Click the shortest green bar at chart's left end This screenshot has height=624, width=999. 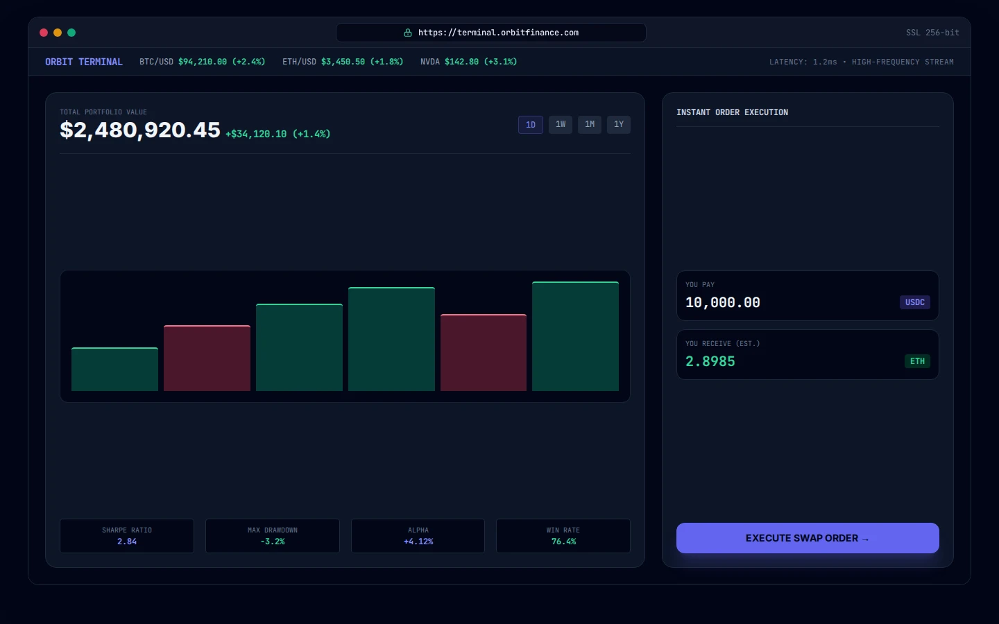pos(114,370)
